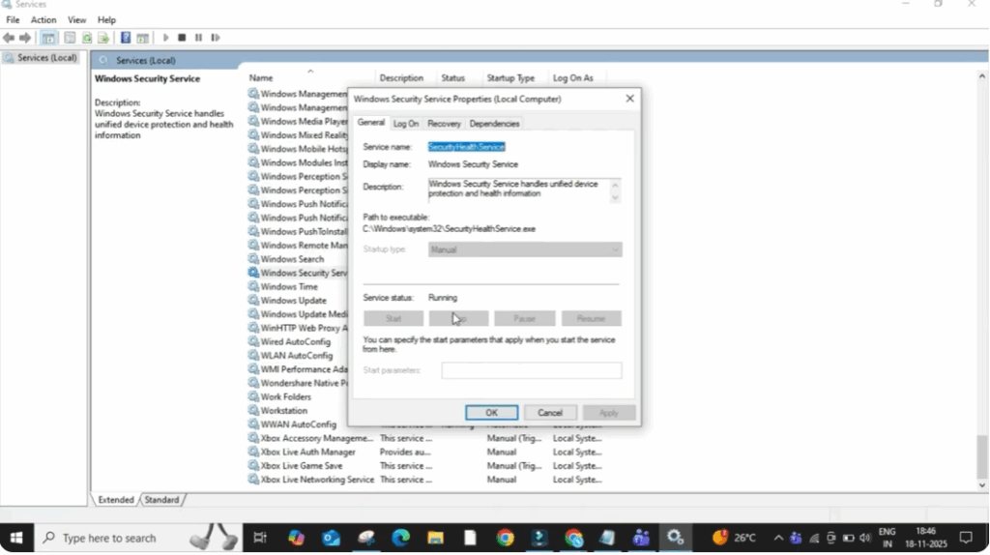990x555 pixels.
Task: Switch to the Log On tab
Action: pos(406,124)
